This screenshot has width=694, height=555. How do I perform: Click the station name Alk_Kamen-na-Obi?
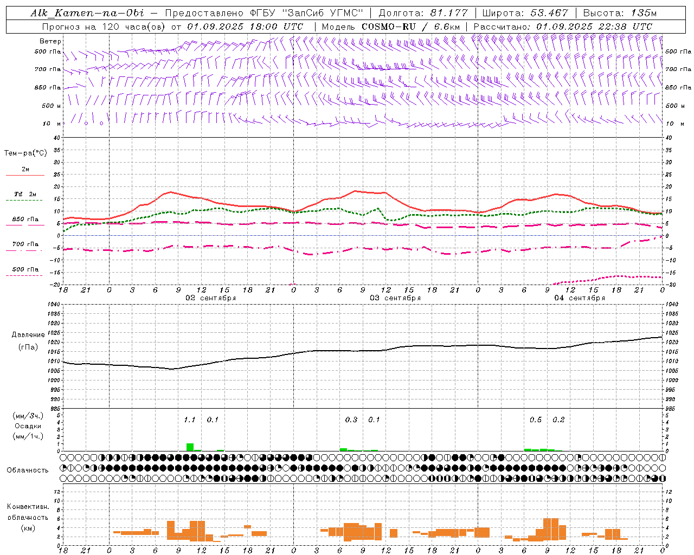[87, 13]
